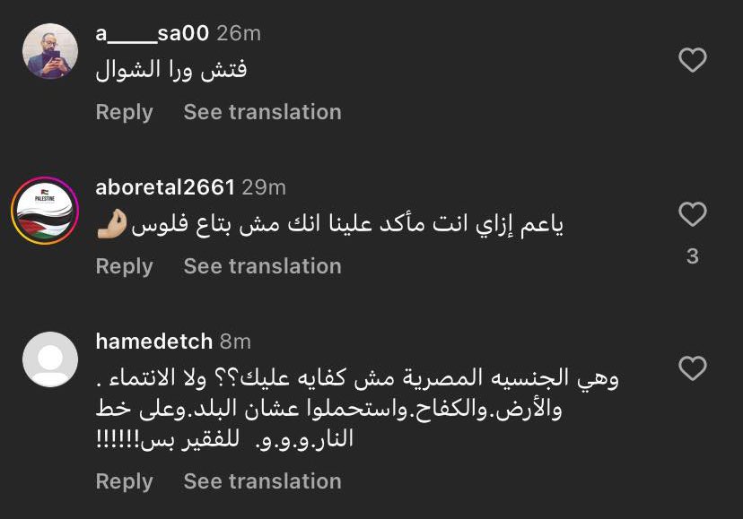
Task: See translation of a____sa00's comment
Action: [x=262, y=112]
